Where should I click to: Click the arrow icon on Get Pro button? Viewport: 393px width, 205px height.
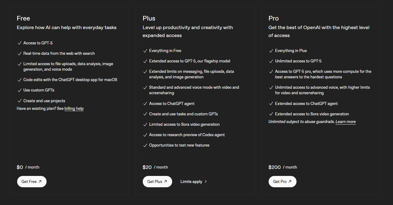(x=290, y=181)
